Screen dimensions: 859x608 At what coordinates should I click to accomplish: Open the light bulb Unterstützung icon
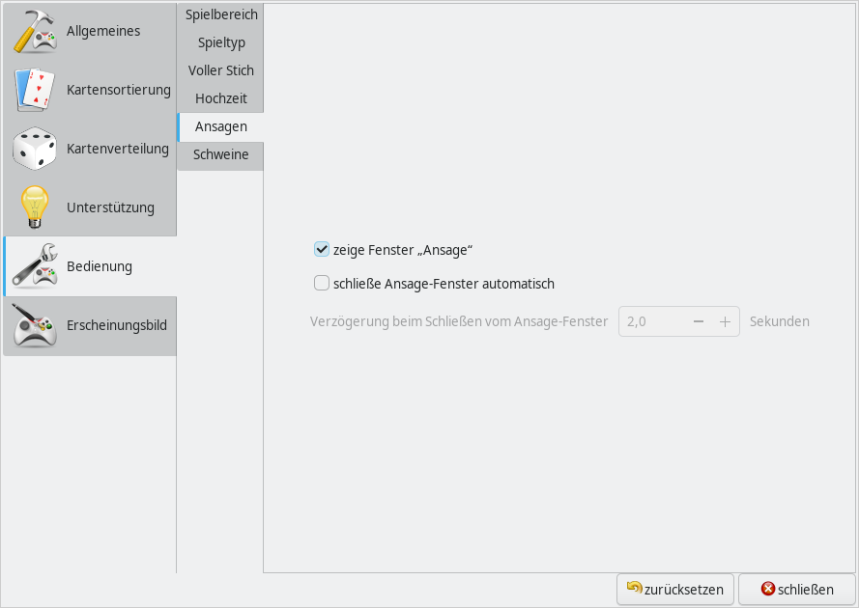tap(35, 207)
